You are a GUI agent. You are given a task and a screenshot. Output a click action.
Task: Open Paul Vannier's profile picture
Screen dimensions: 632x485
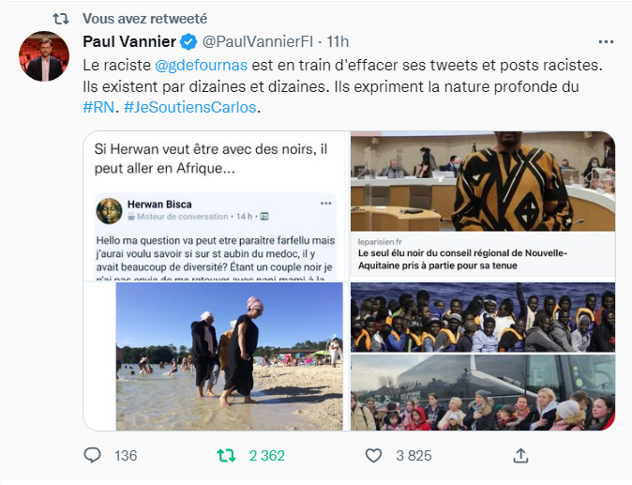click(x=44, y=56)
